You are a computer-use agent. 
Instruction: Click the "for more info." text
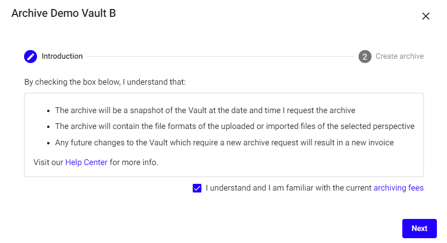[x=134, y=162]
